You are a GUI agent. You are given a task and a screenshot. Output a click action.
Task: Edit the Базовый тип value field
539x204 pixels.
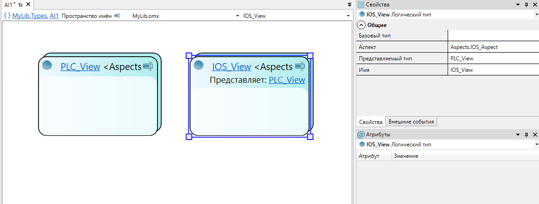click(x=493, y=36)
